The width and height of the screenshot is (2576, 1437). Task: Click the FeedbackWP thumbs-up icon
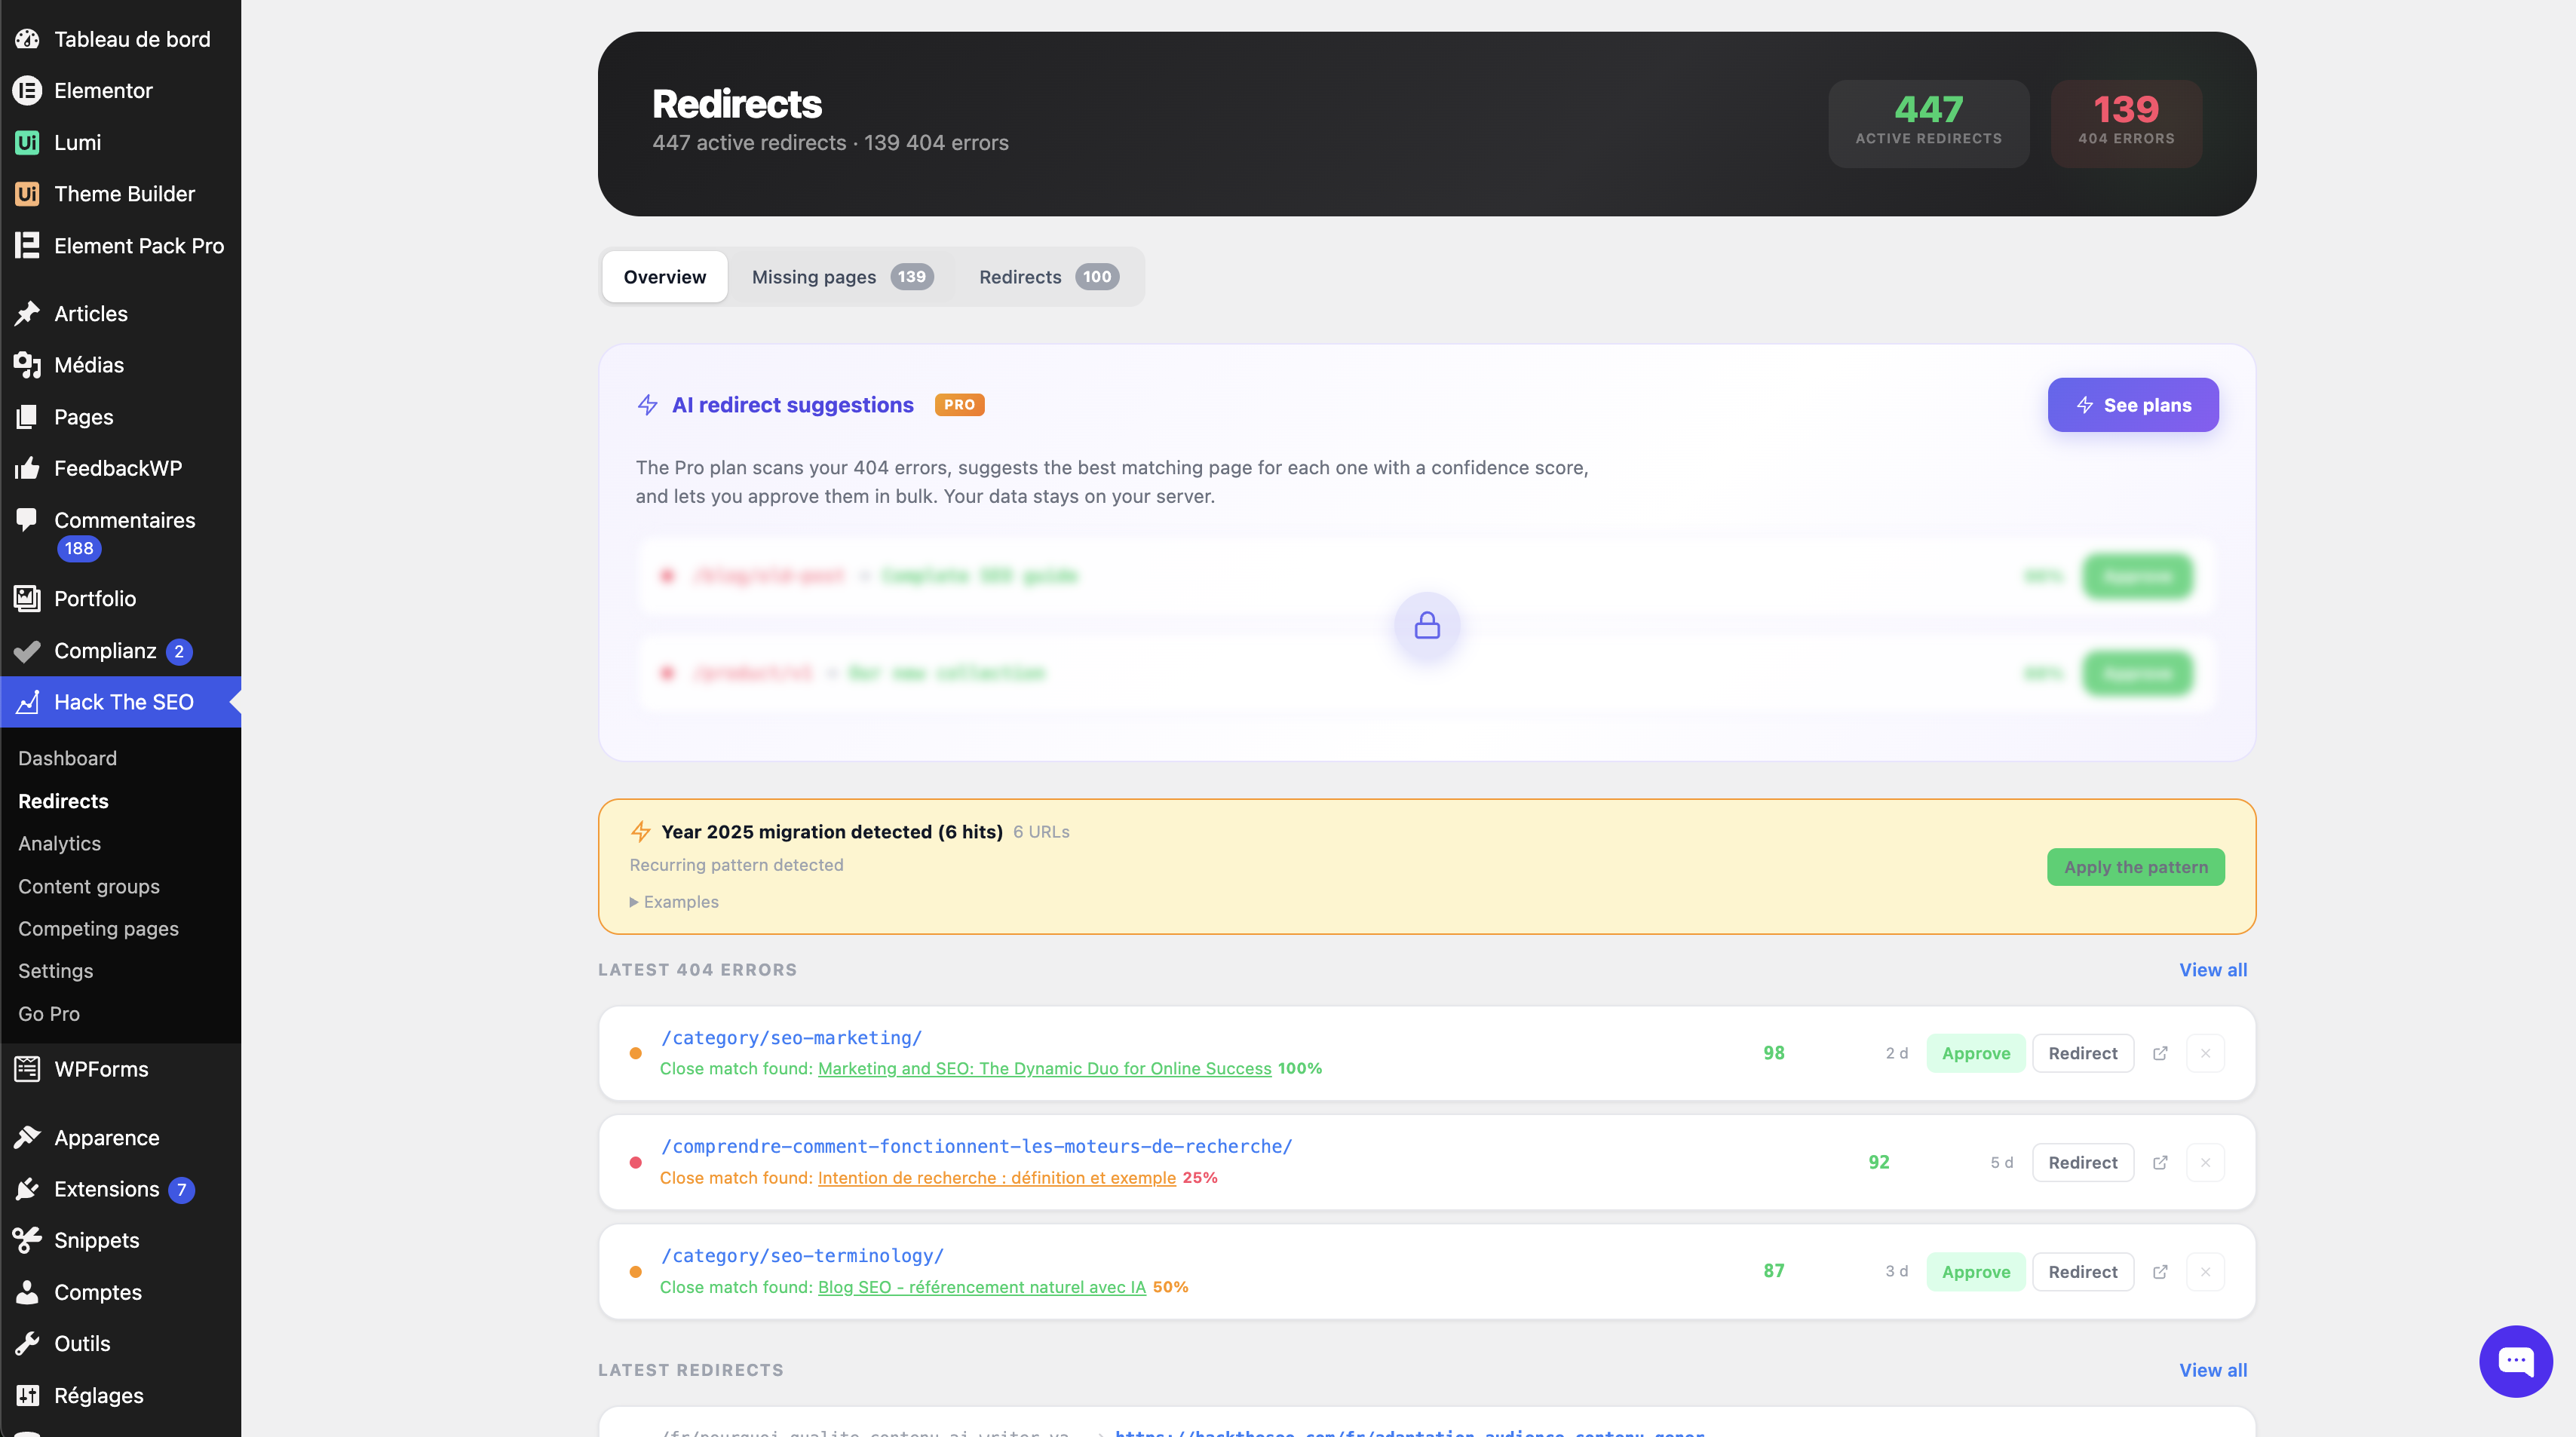pyautogui.click(x=27, y=468)
